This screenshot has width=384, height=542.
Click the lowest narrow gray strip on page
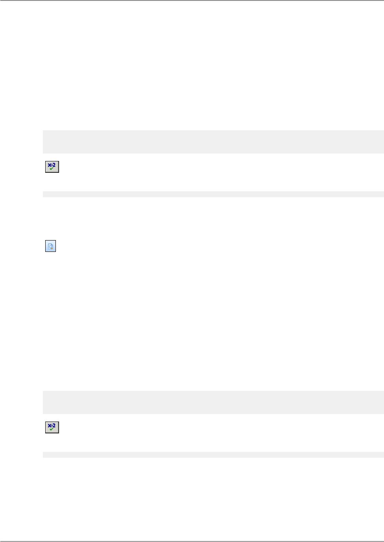coord(213,455)
